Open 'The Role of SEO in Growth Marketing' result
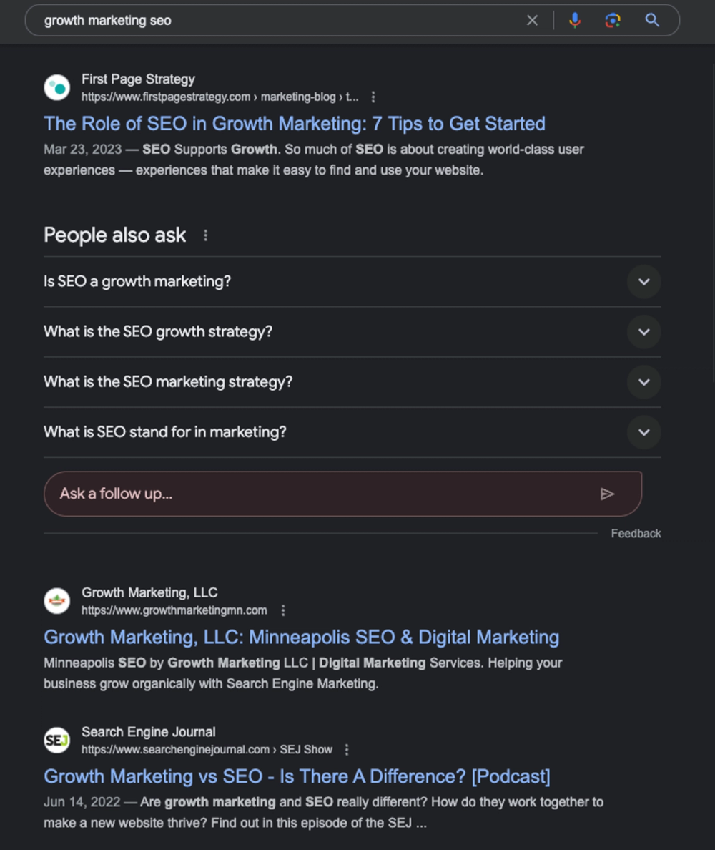The width and height of the screenshot is (715, 850). [295, 124]
